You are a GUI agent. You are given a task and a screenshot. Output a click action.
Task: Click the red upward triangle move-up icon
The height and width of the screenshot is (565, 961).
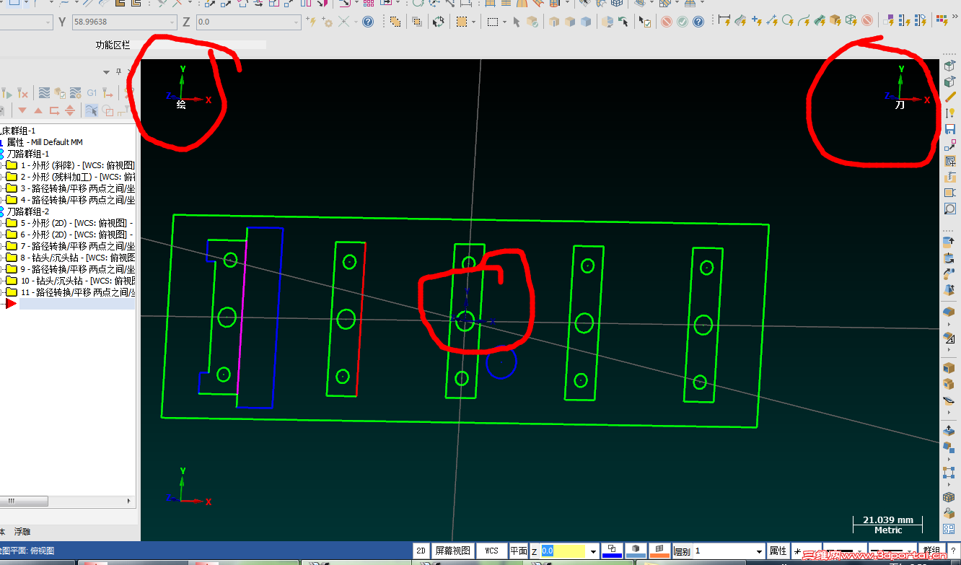(x=38, y=110)
